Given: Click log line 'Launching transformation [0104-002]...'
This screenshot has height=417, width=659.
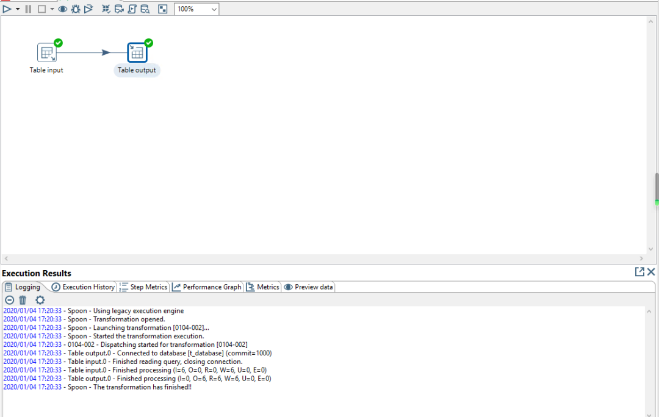Looking at the screenshot, I should pyautogui.click(x=106, y=327).
